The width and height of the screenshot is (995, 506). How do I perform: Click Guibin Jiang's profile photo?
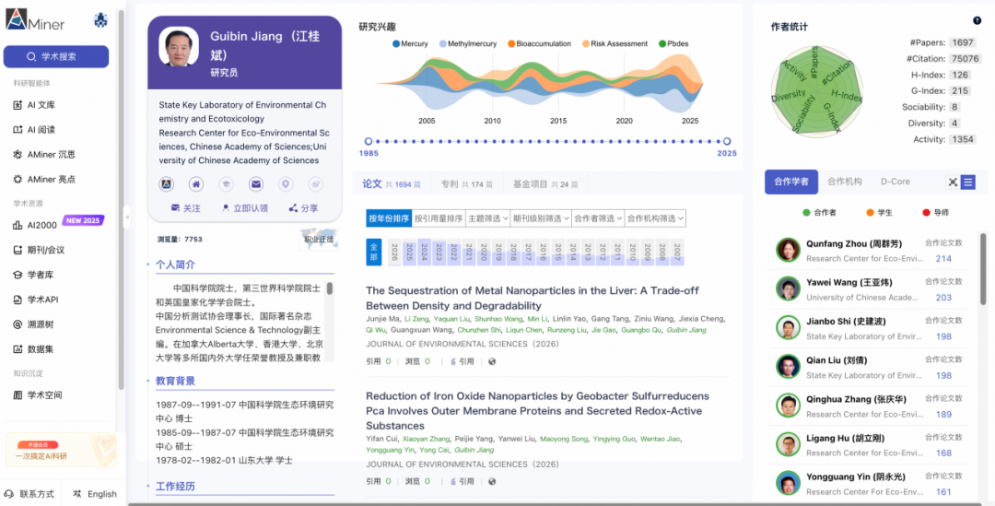(x=179, y=47)
